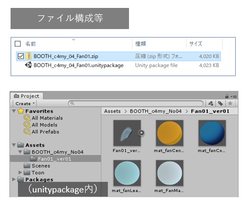Sort by the 名前 column header
Screen dimensions: 249x203
coord(31,44)
